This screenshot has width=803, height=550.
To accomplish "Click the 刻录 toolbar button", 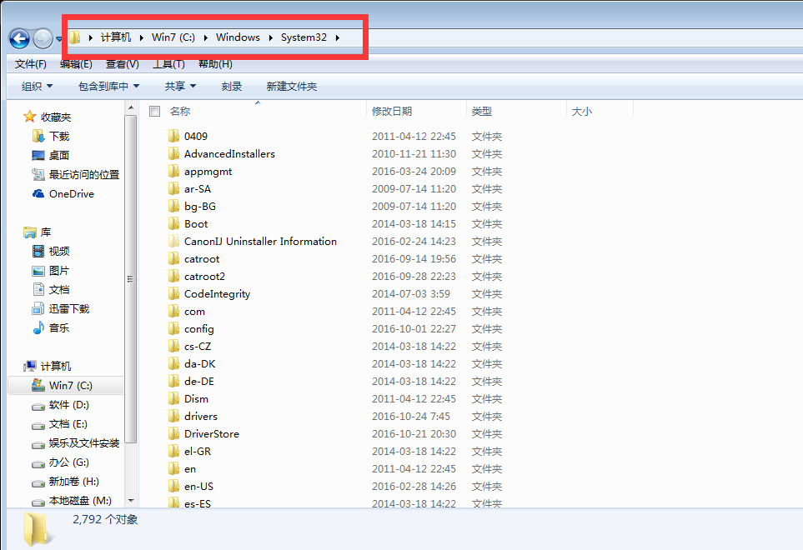I will 232,87.
